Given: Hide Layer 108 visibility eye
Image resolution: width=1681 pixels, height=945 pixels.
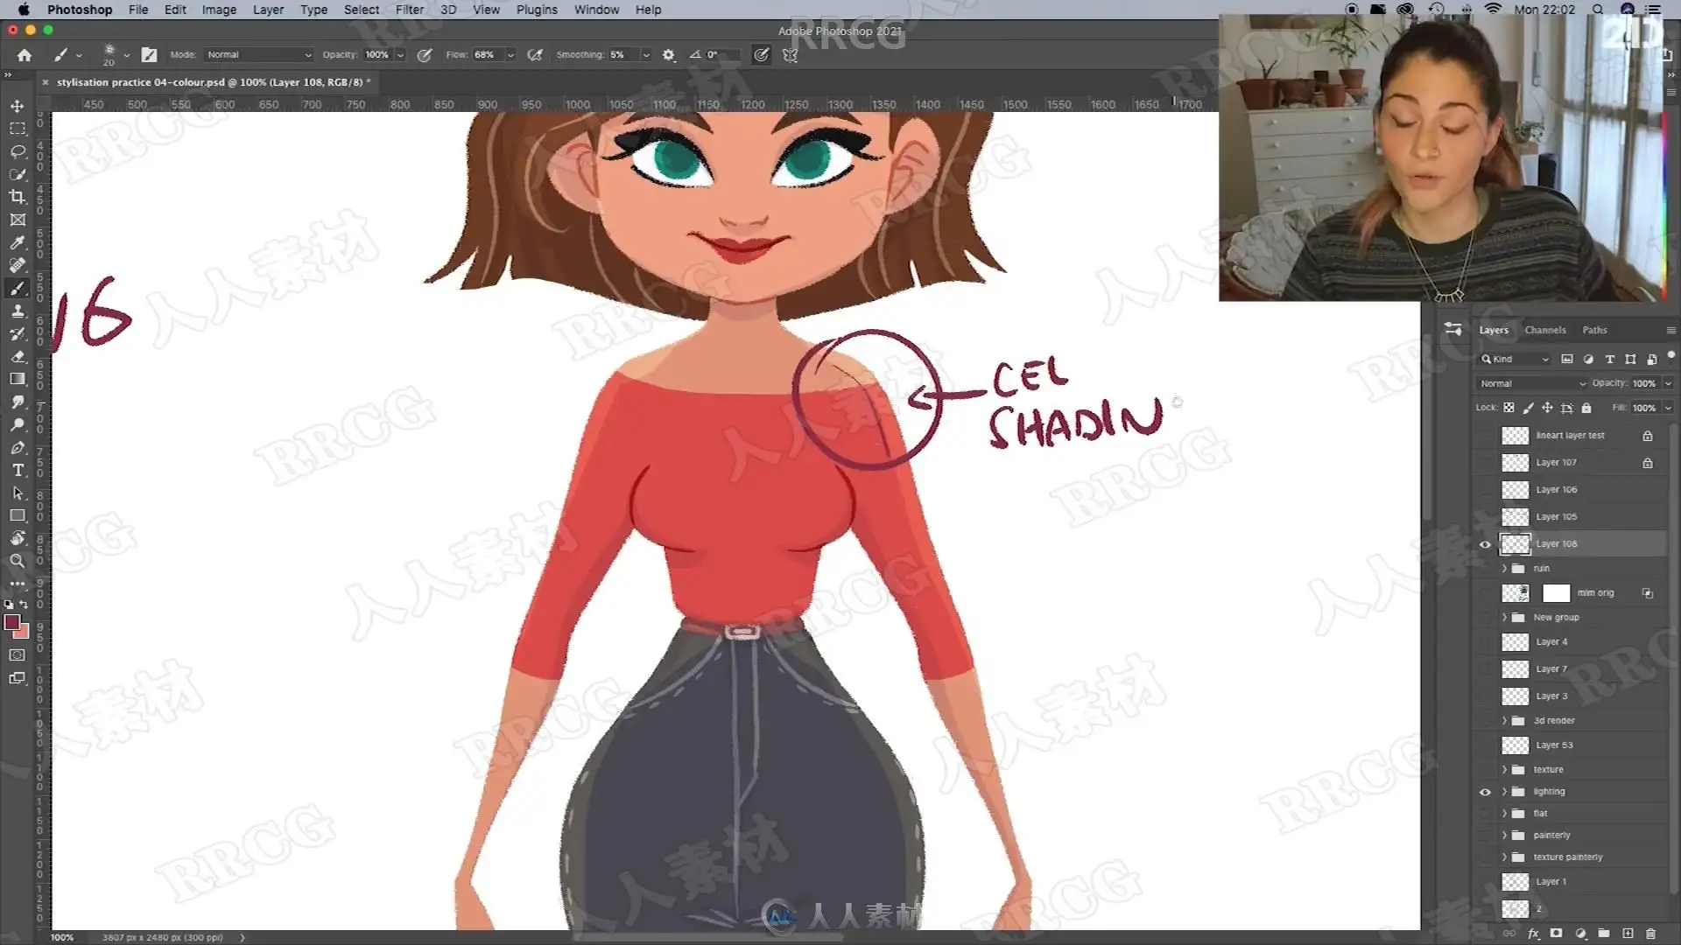Looking at the screenshot, I should click(x=1485, y=544).
